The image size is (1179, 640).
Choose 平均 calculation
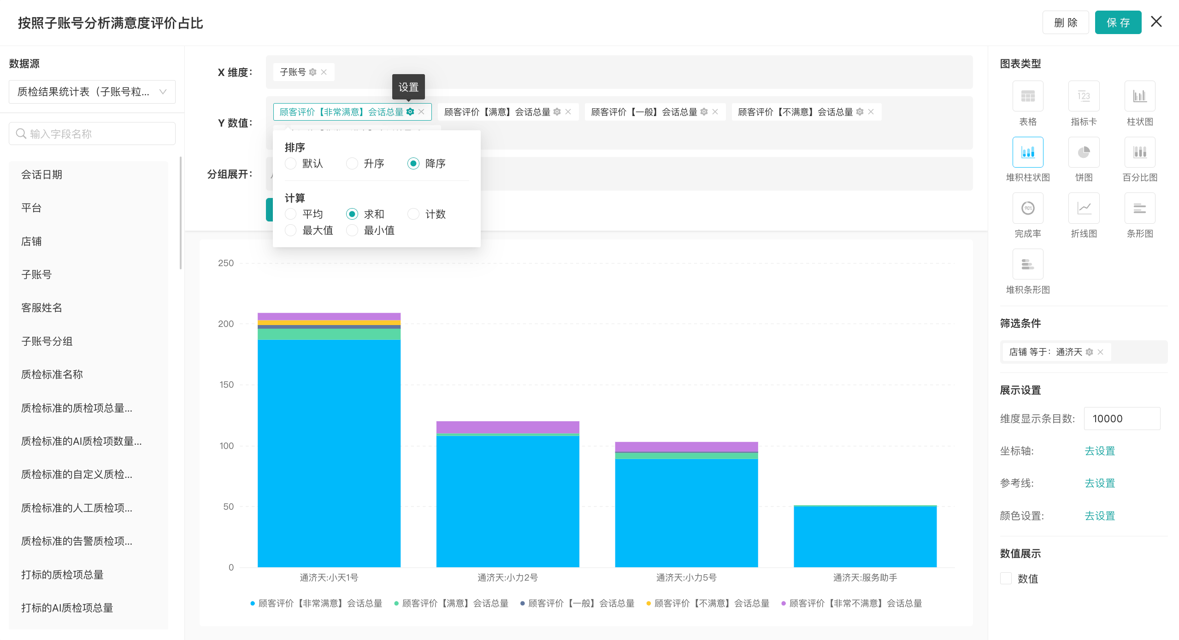[291, 214]
